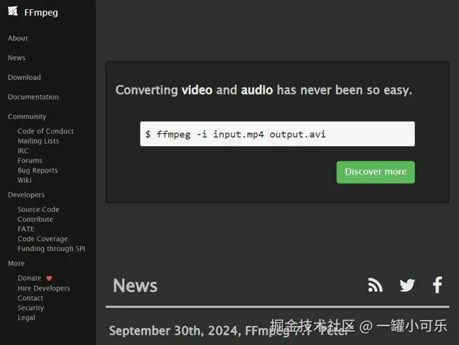Click the green Discover more button
This screenshot has height=345, width=459.
pos(376,172)
